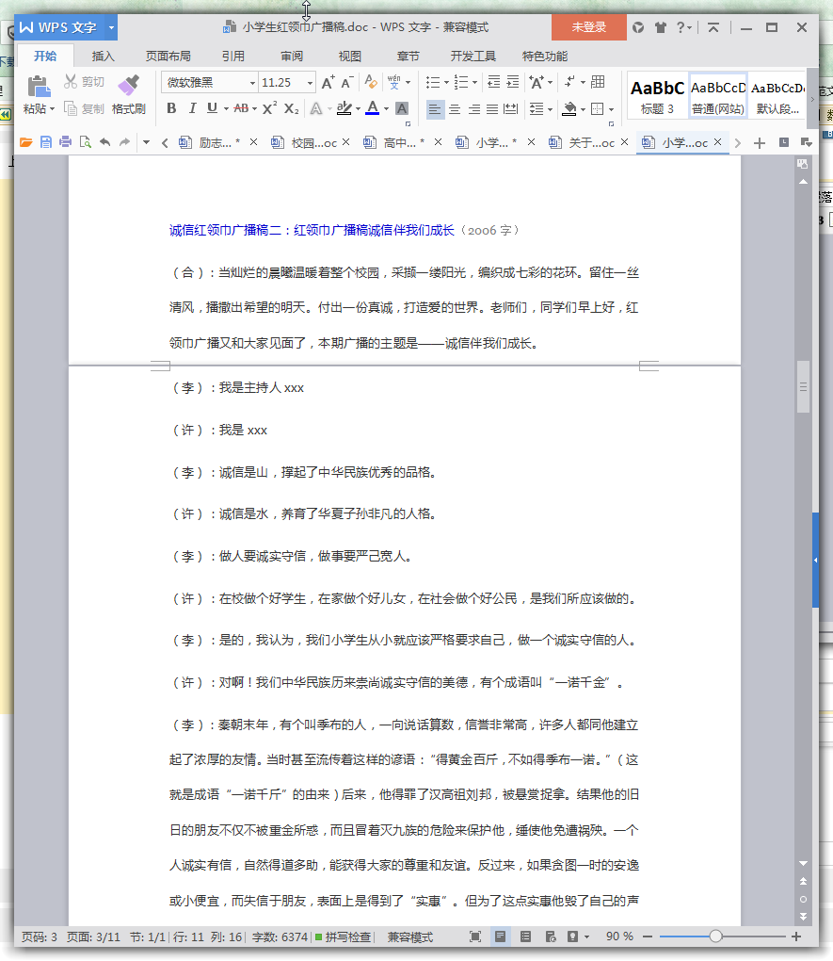Expand the numbered list dropdown arrow
This screenshot has height=961, width=833.
(x=474, y=83)
